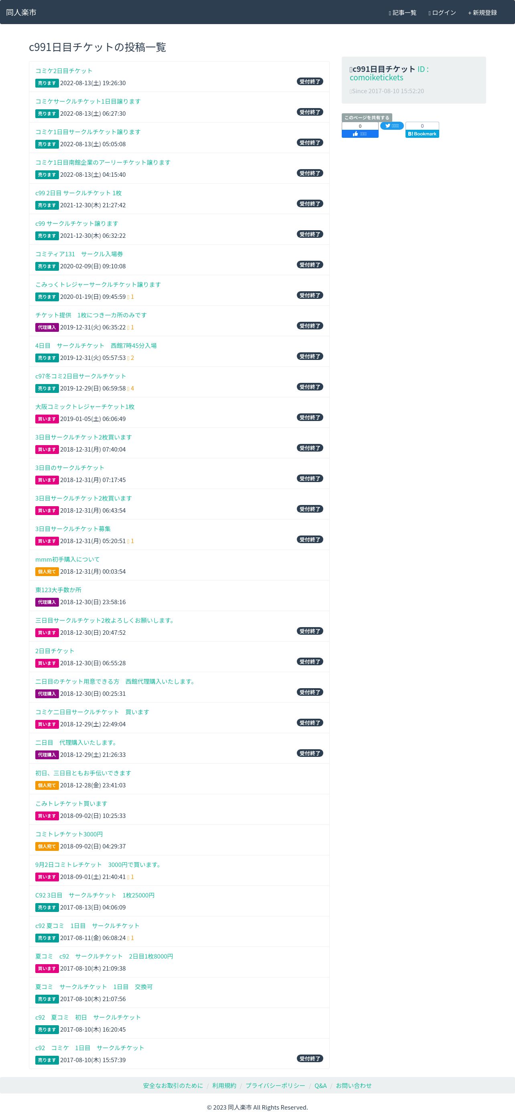This screenshot has width=515, height=1112.
Task: Click the 売ります tag on コミティア131 post
Action: tap(47, 266)
